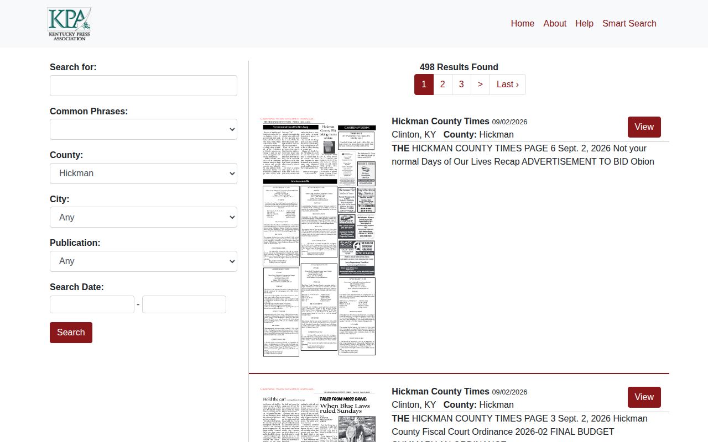
Task: Open the Home menu link
Action: 523,23
